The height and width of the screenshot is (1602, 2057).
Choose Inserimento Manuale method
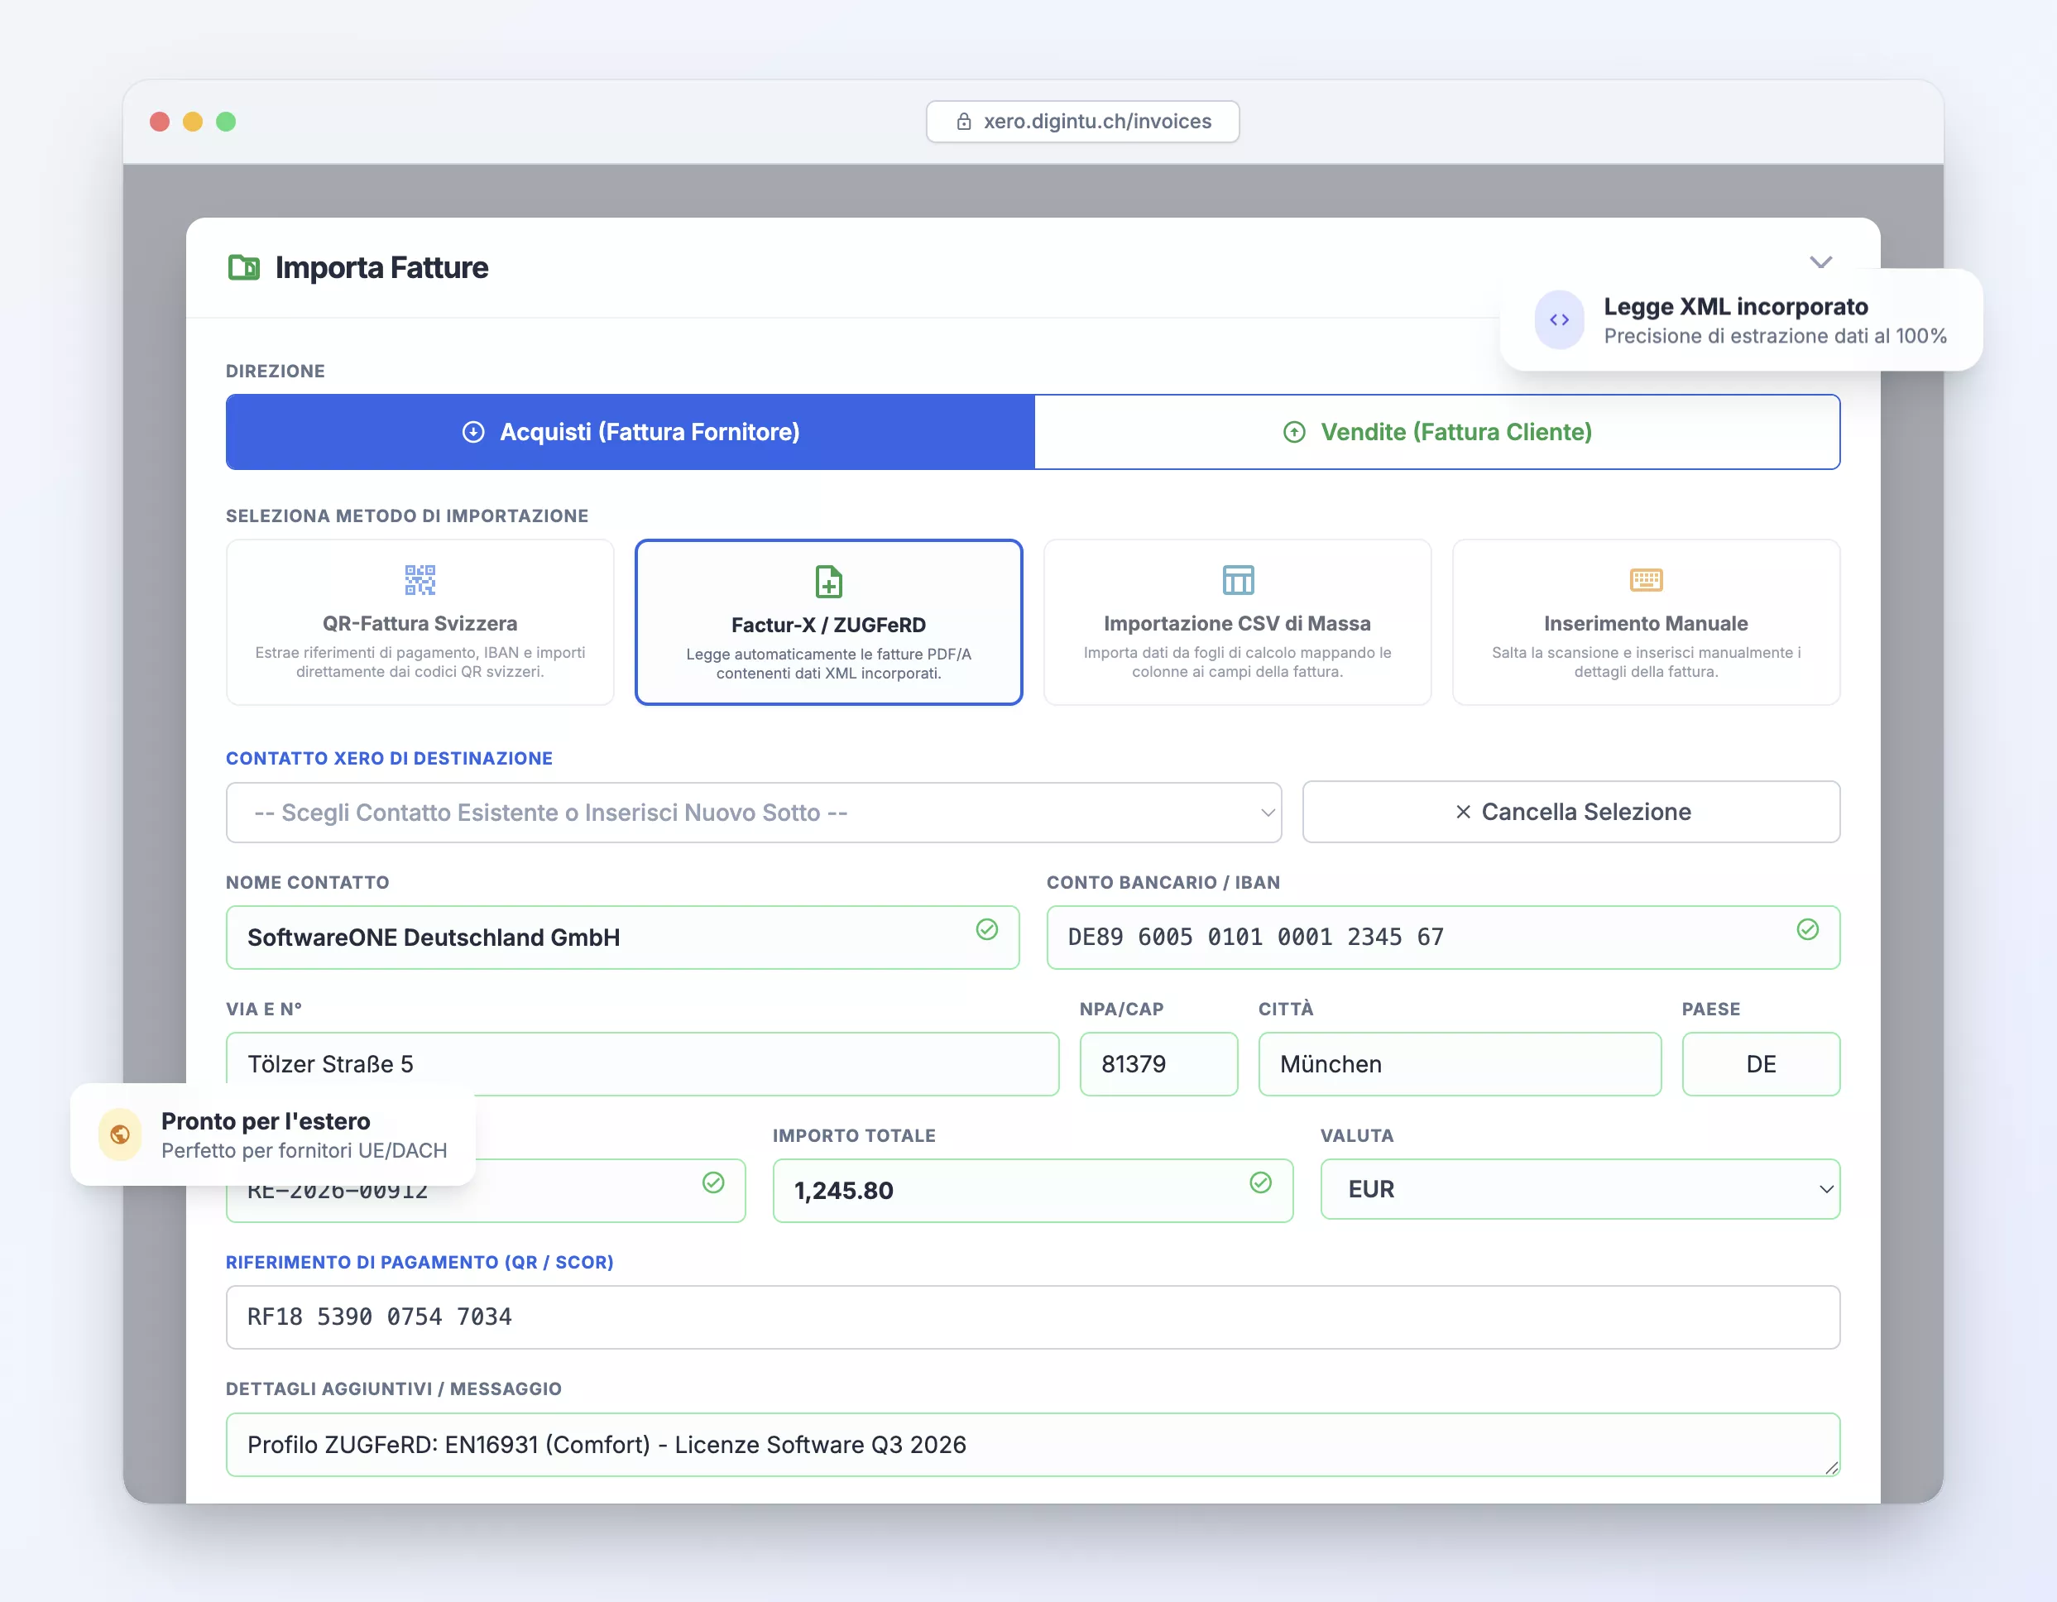click(x=1647, y=622)
